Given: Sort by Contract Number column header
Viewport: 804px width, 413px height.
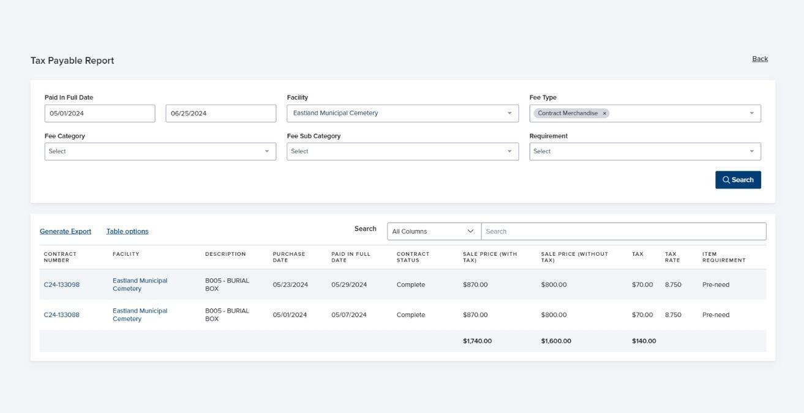Looking at the screenshot, I should [60, 257].
